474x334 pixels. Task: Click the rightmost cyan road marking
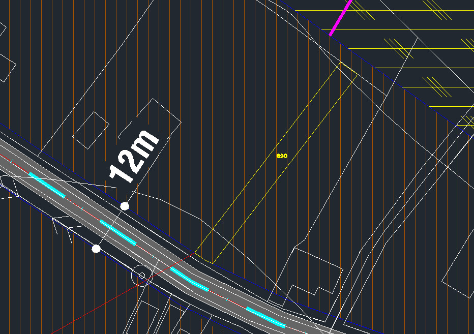point(265,317)
